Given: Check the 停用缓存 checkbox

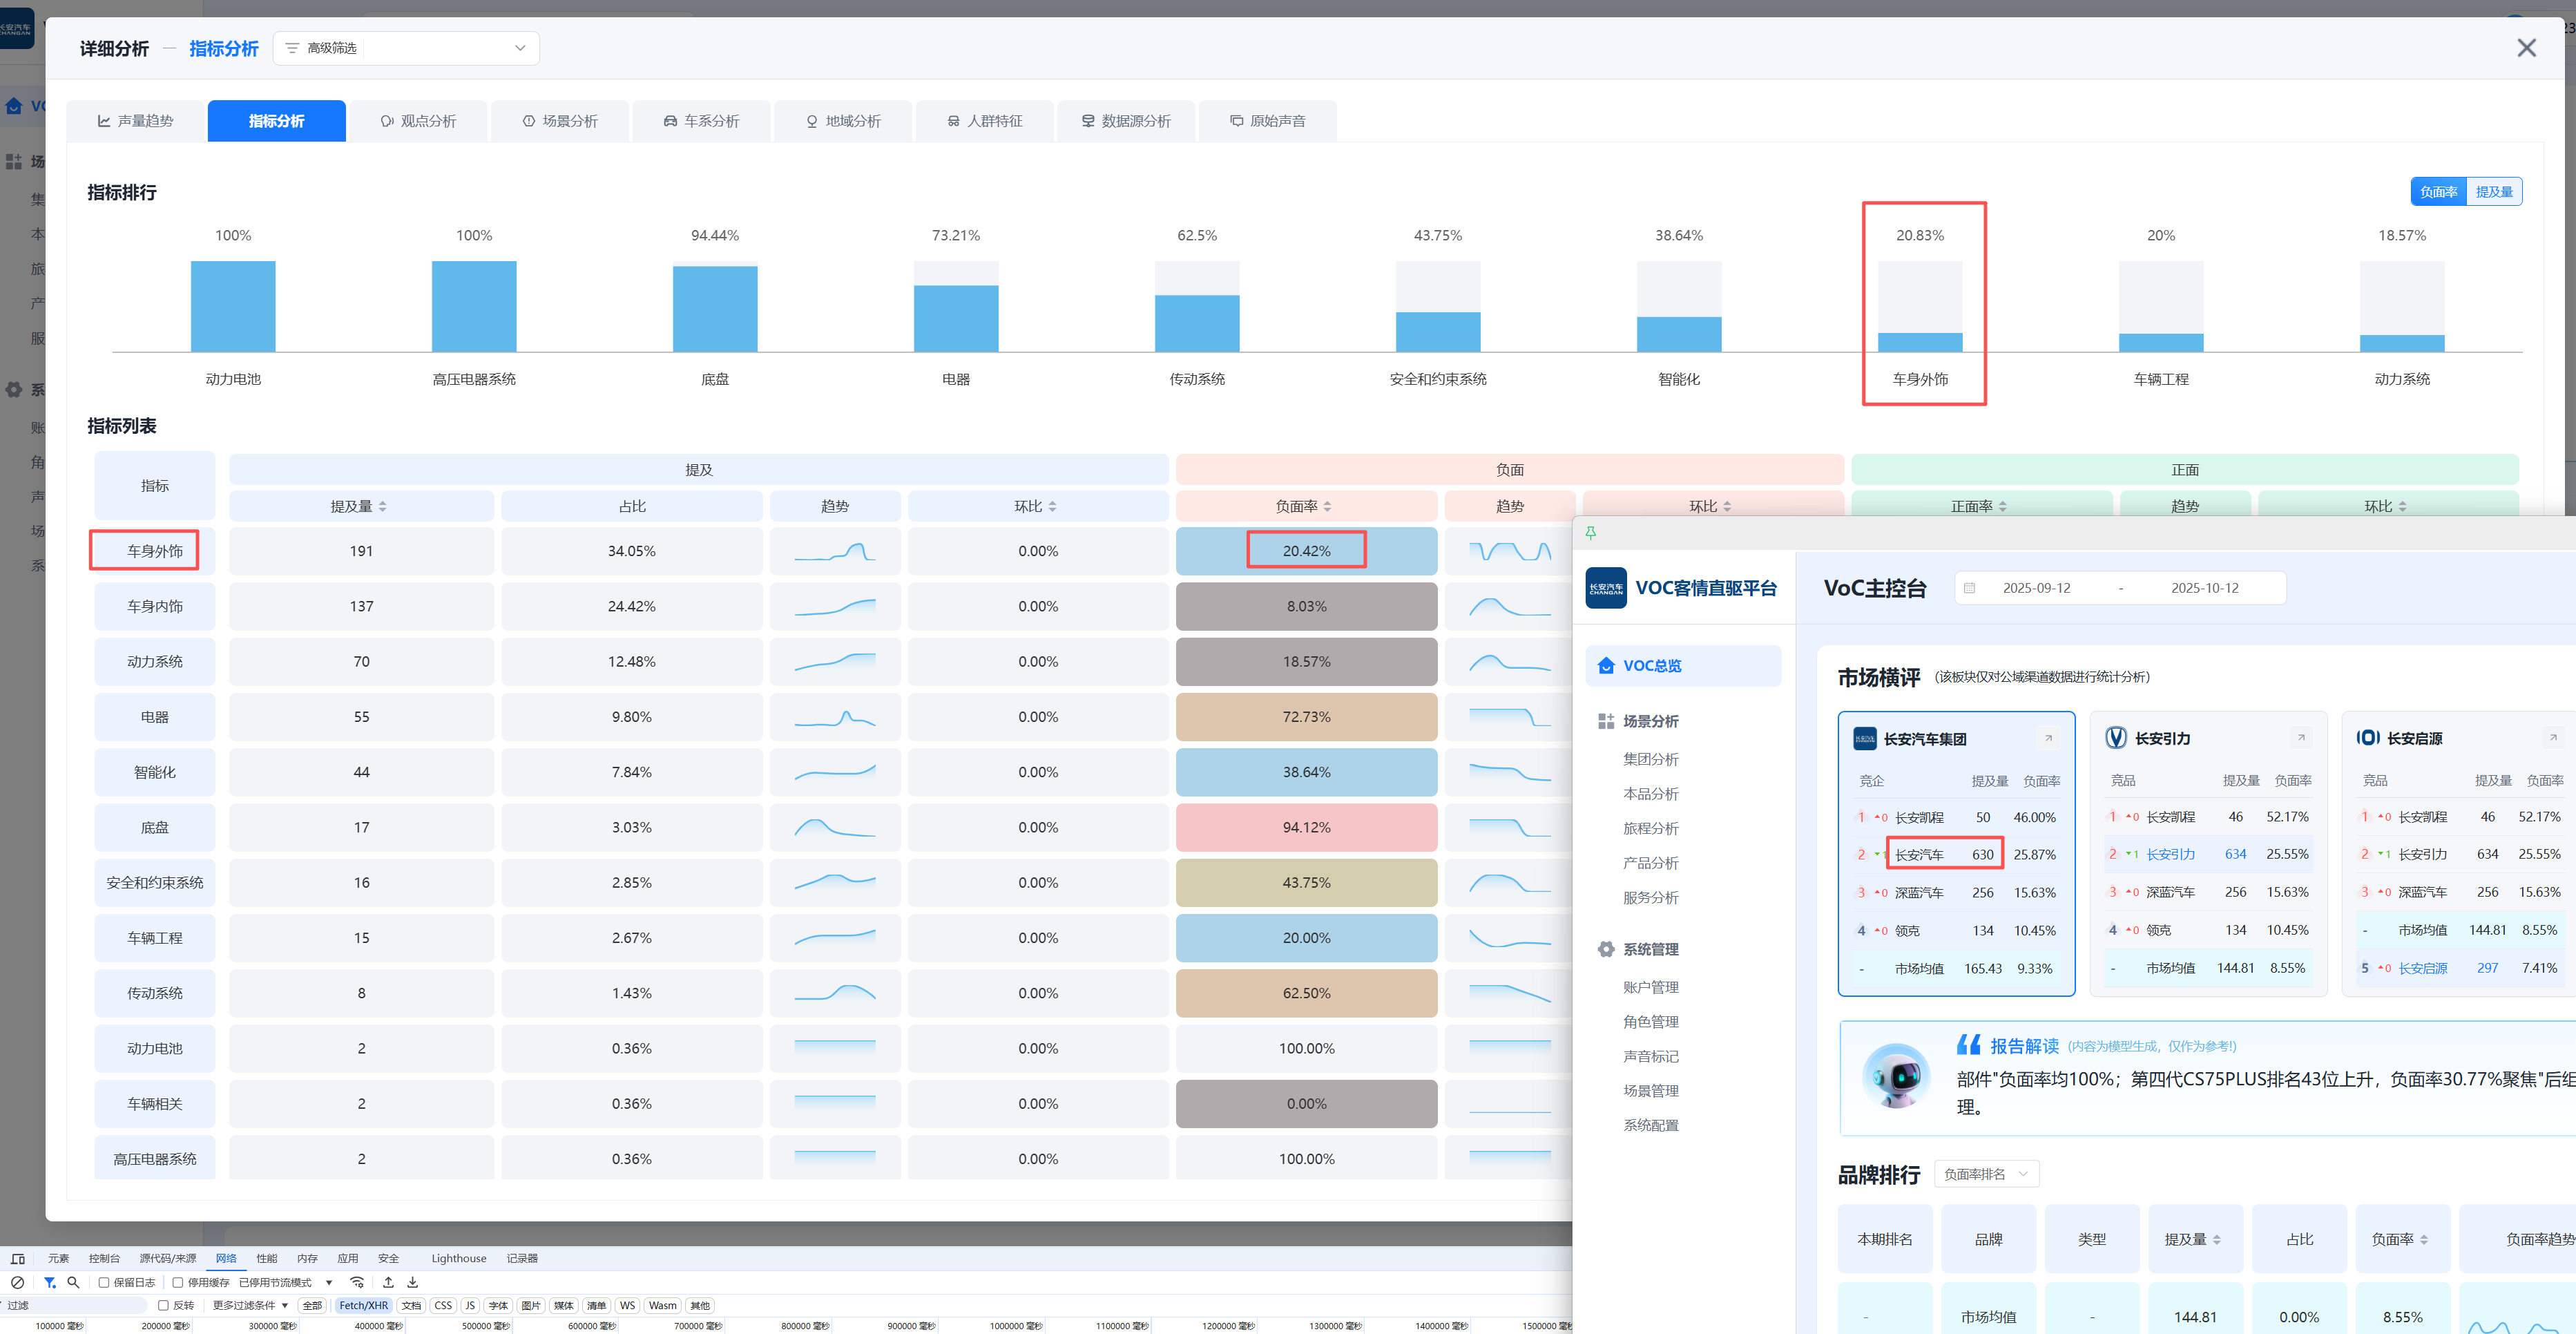Looking at the screenshot, I should pyautogui.click(x=178, y=1282).
